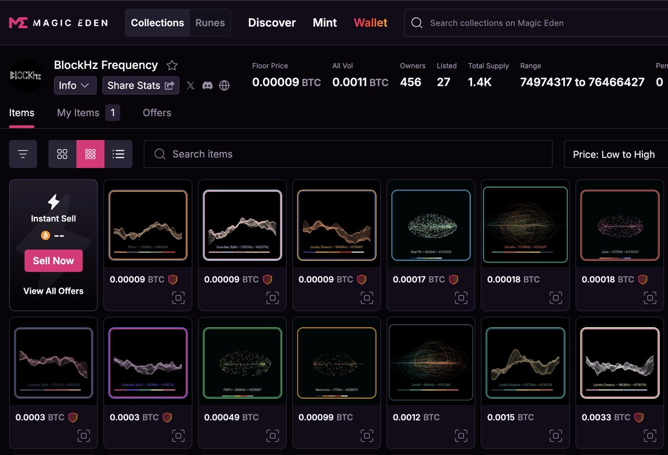The image size is (668, 455).
Task: Focus the Search items field
Action: coord(348,154)
